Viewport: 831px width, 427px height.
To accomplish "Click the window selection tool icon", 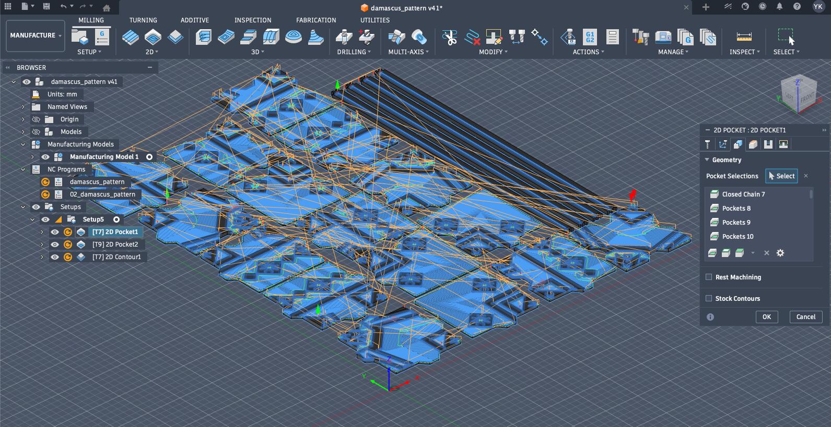I will pos(786,36).
